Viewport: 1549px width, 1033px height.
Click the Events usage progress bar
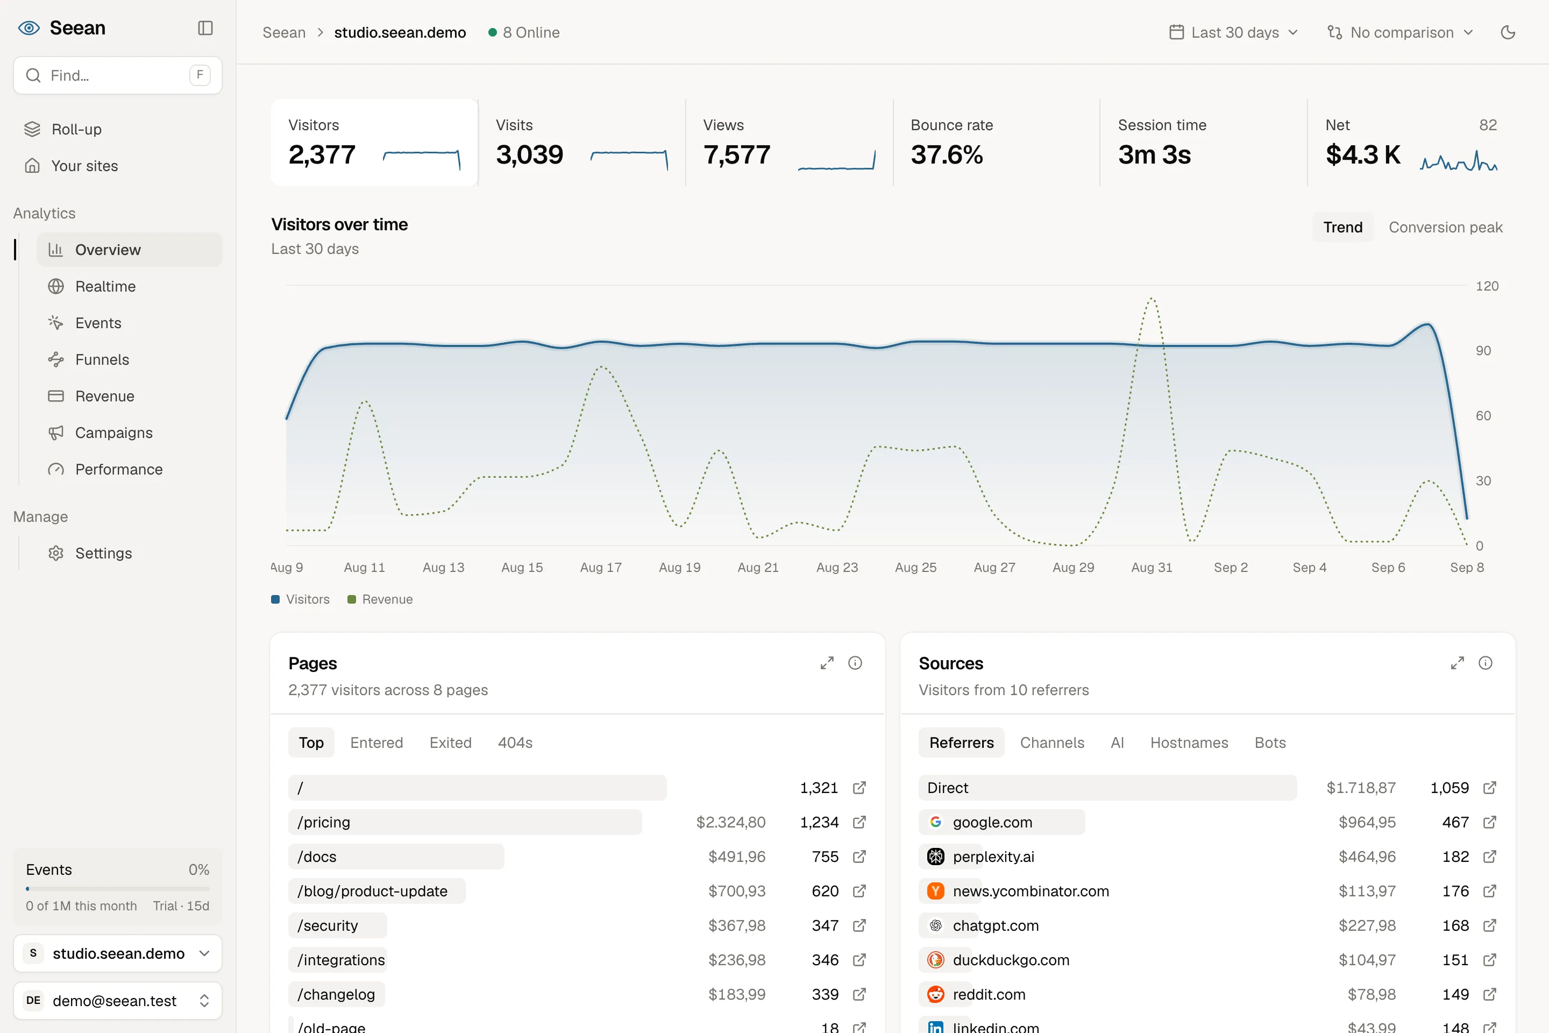point(117,889)
